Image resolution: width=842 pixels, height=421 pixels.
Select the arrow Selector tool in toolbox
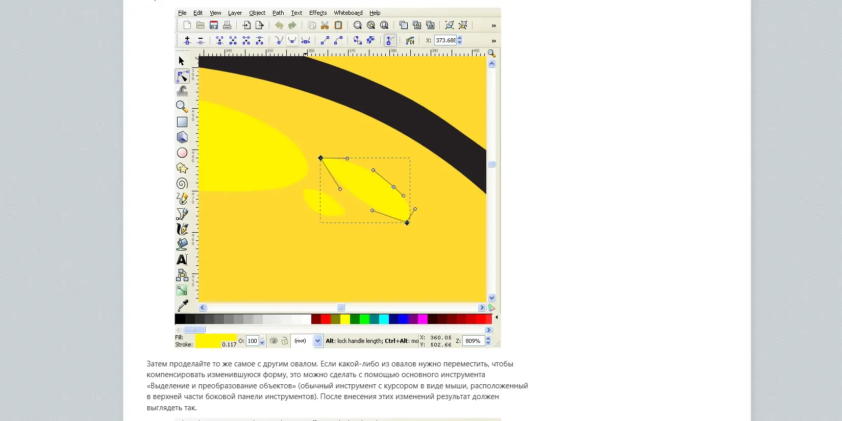(x=182, y=61)
